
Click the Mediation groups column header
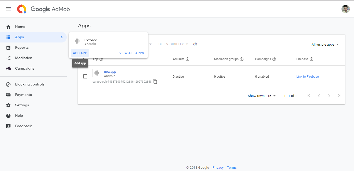(x=226, y=59)
